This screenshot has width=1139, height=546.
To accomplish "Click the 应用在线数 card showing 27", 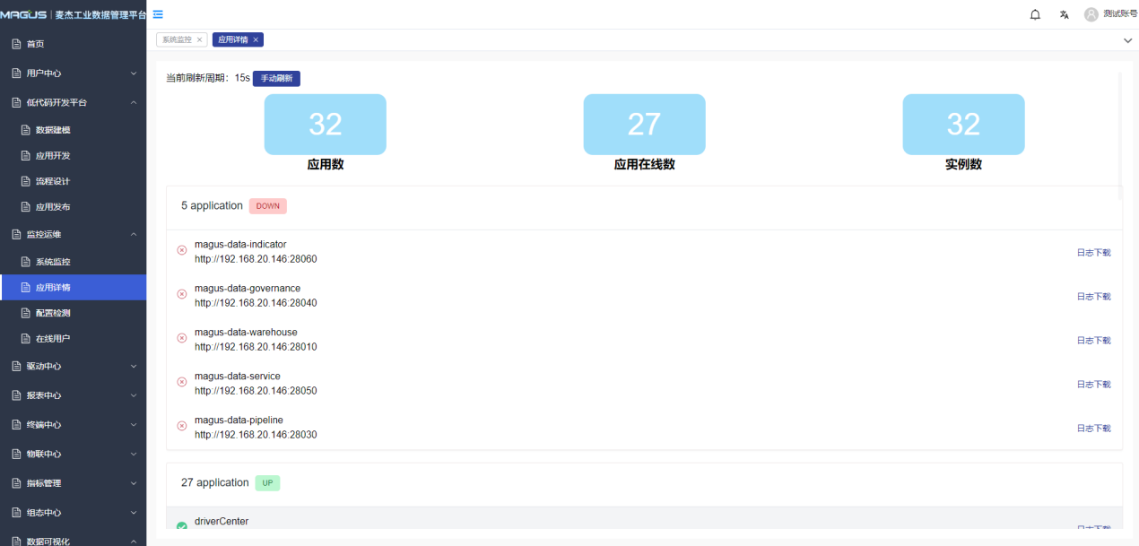I will coord(644,125).
